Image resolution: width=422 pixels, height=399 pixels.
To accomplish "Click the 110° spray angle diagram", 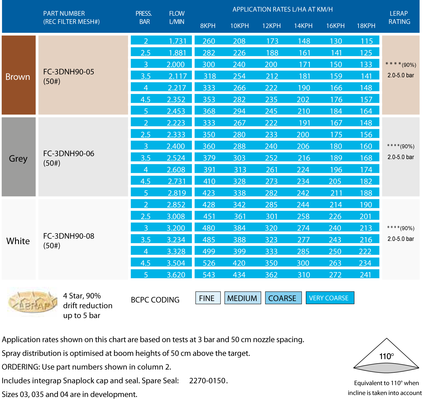I will [x=386, y=357].
